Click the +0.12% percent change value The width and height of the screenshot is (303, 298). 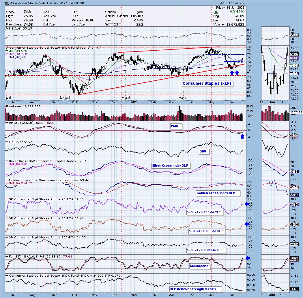(237, 12)
